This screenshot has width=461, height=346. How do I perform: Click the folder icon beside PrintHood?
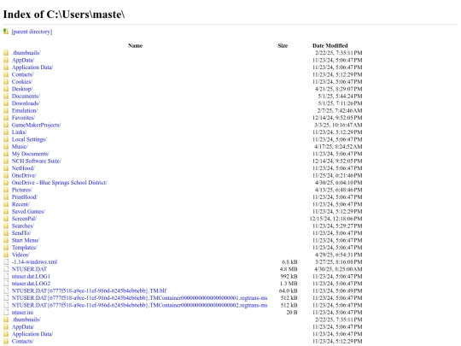(x=6, y=197)
